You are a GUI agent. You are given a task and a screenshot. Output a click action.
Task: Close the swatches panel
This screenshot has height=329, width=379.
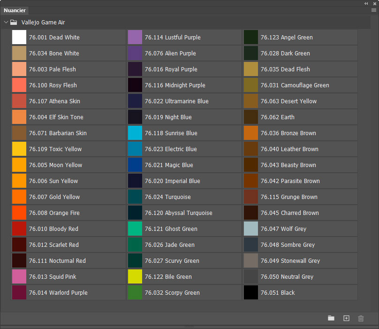(374, 3)
